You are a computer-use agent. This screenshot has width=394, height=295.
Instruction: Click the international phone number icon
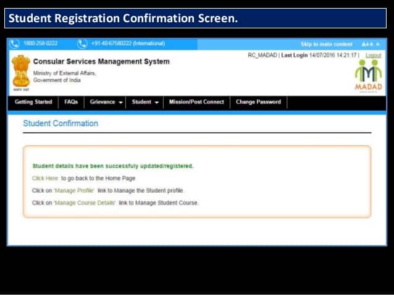(x=82, y=44)
